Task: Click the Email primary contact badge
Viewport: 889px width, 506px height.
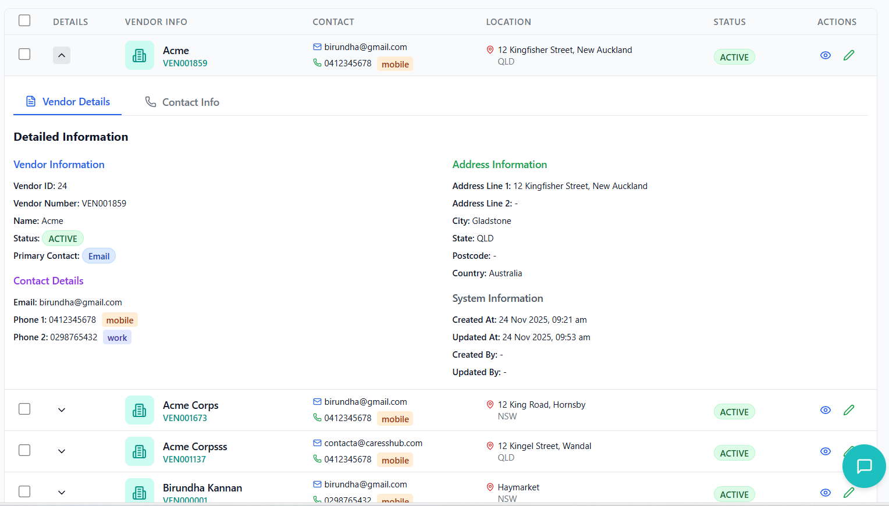Action: (x=99, y=256)
